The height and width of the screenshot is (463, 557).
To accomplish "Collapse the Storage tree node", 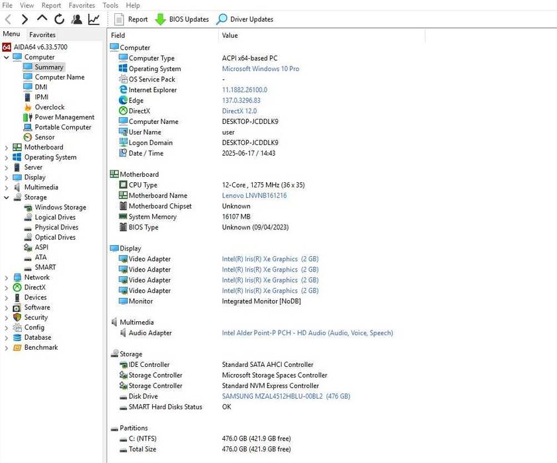I will 7,197.
